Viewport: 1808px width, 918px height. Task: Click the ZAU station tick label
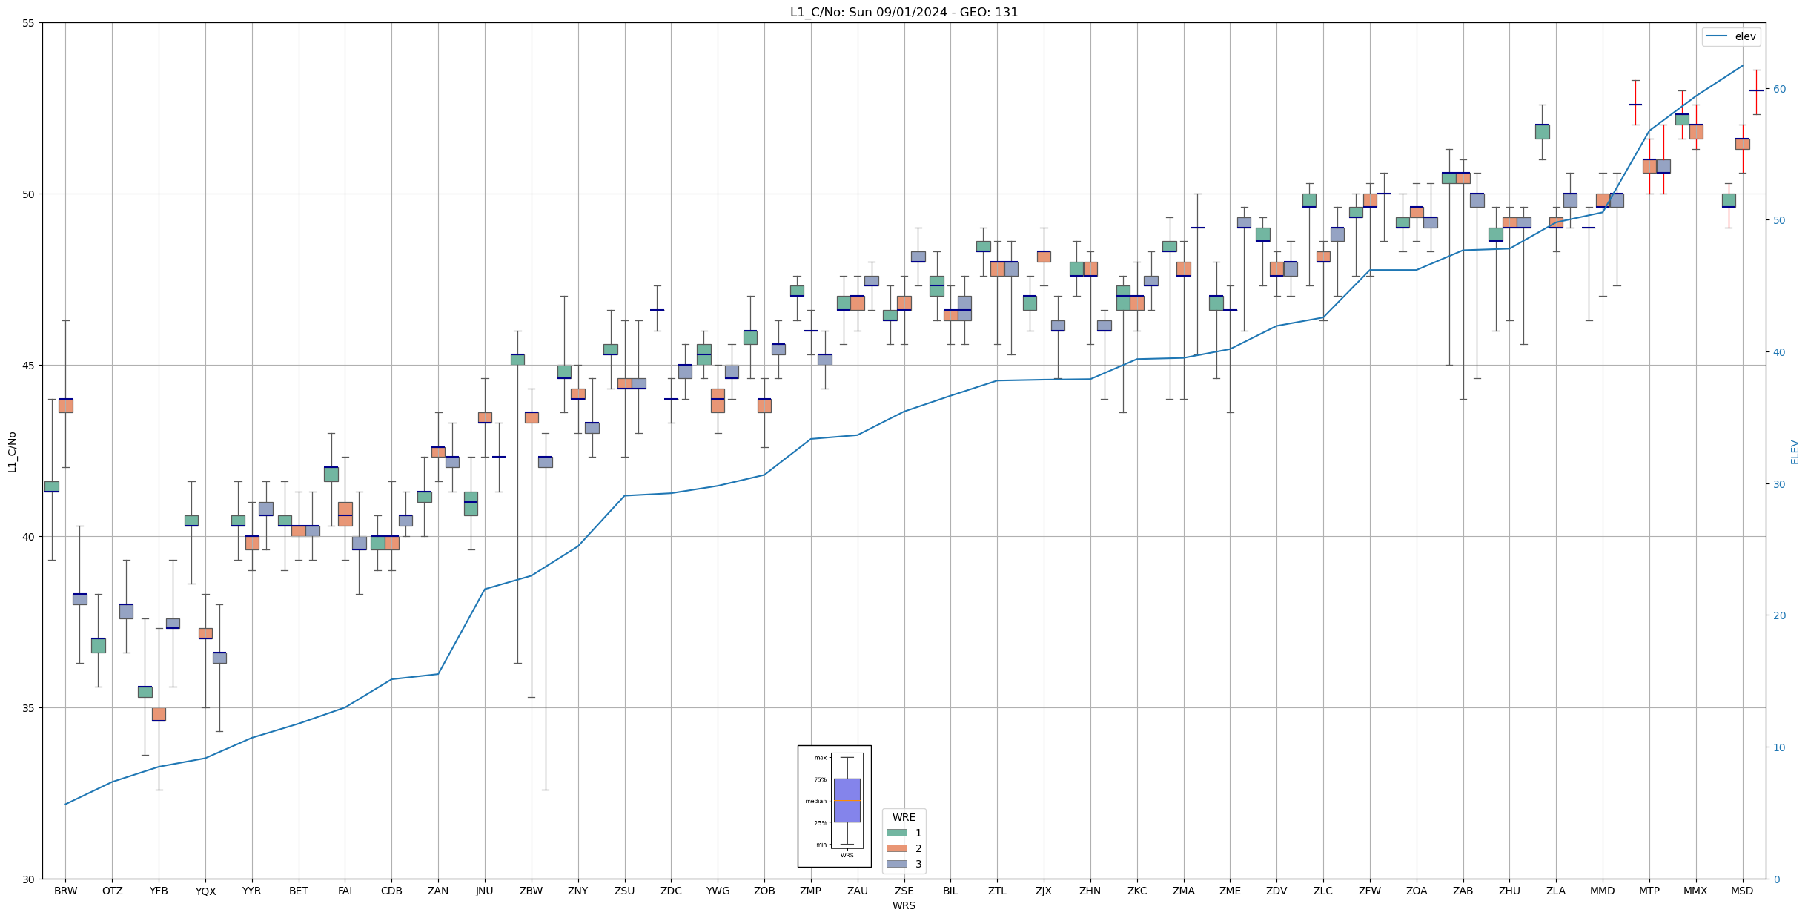click(858, 891)
